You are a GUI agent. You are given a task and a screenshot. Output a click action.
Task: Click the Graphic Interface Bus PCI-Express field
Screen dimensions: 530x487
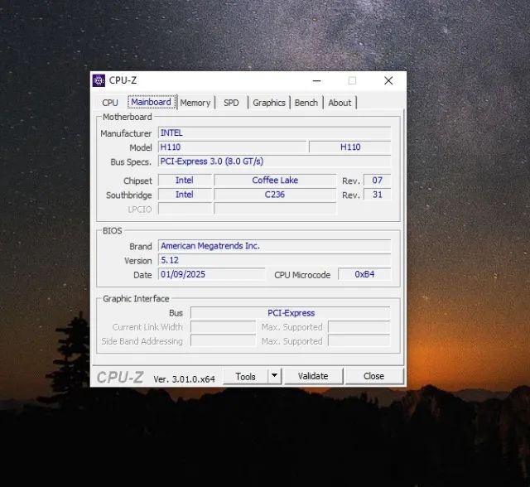click(291, 313)
